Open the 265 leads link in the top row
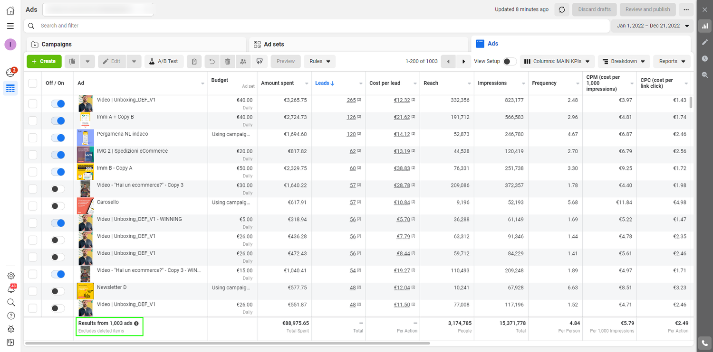The image size is (713, 352). [x=351, y=100]
